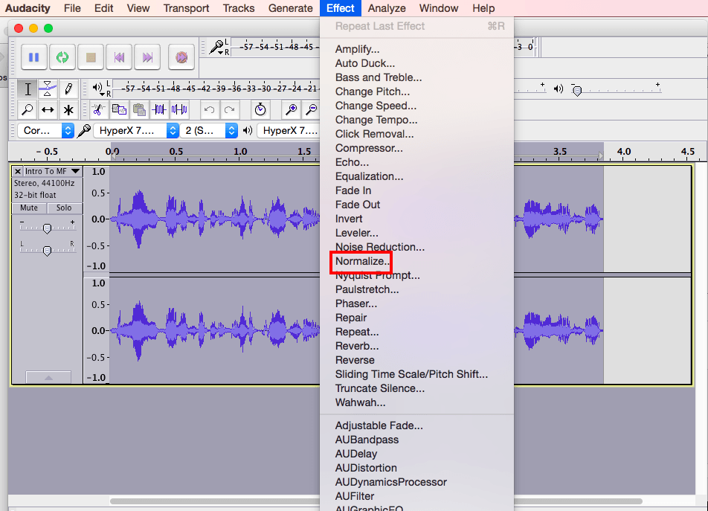Viewport: 708px width, 511px height.
Task: Click the output device speaker icon
Action: click(x=248, y=131)
